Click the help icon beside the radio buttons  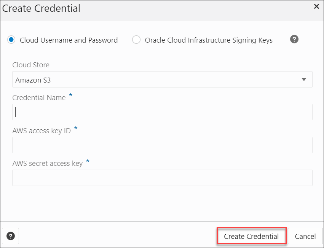pyautogui.click(x=294, y=39)
